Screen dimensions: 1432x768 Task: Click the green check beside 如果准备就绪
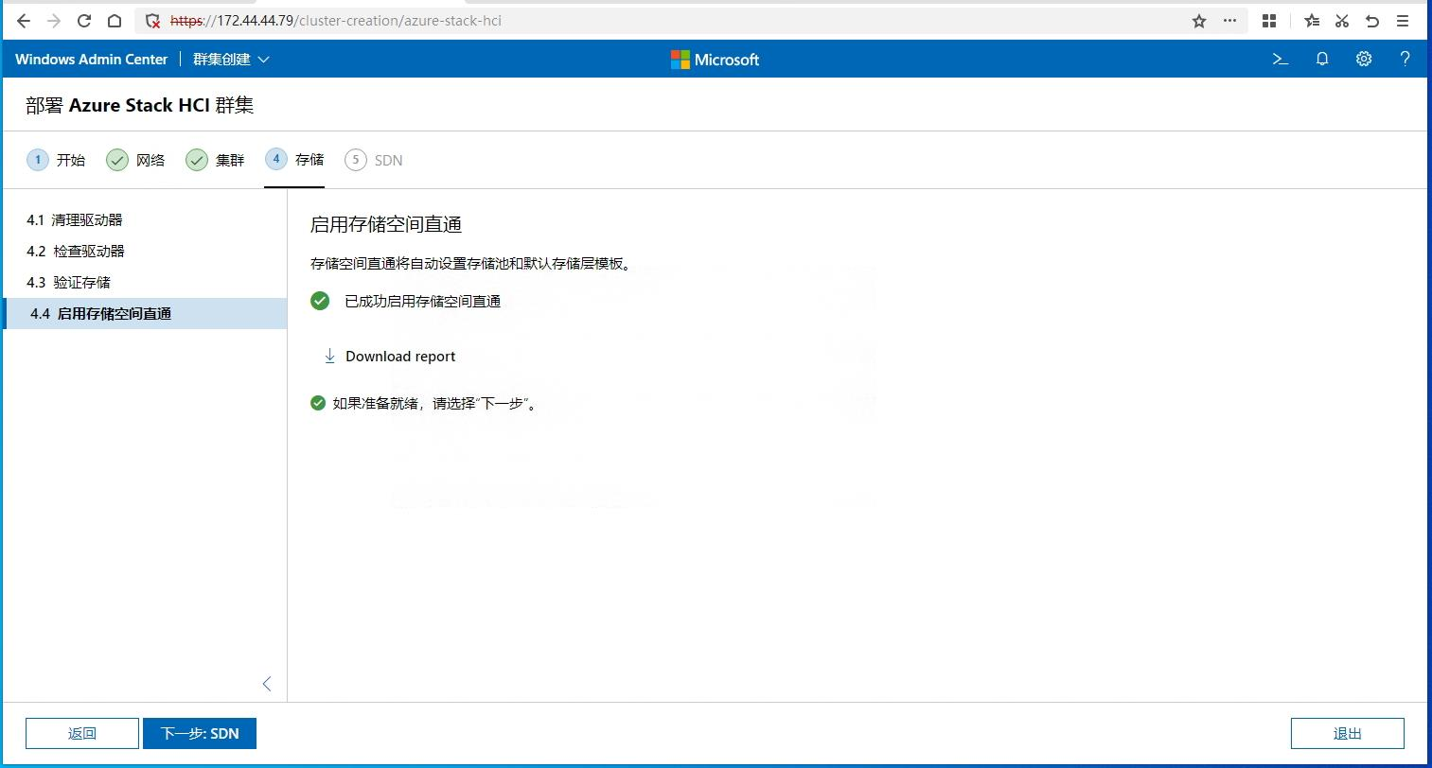click(318, 403)
